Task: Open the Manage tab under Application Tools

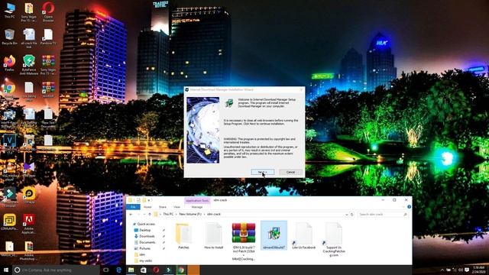Action: (x=197, y=207)
